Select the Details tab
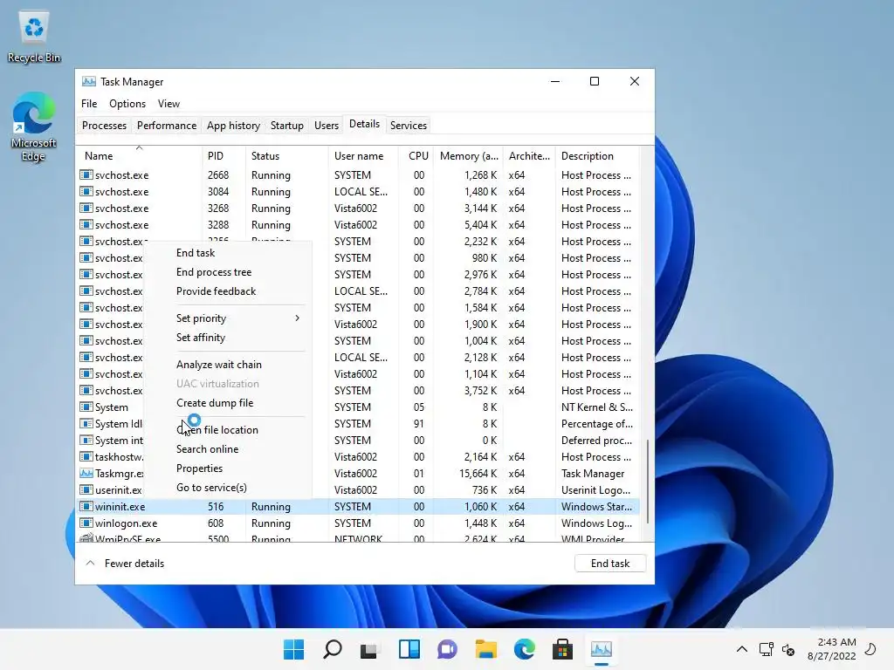The image size is (894, 670). coord(364,124)
